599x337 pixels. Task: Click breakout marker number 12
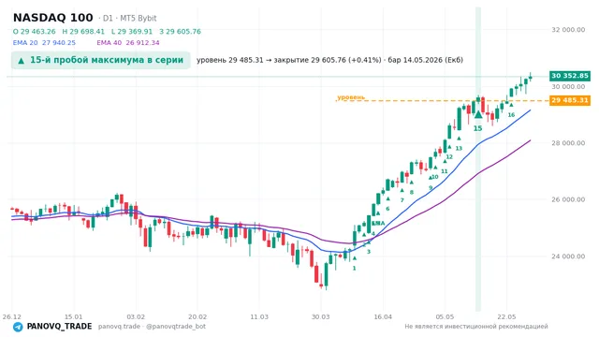(x=449, y=156)
